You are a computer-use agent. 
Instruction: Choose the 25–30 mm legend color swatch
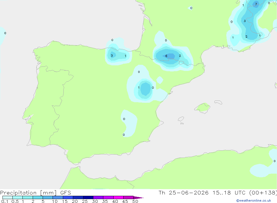coord(88,197)
